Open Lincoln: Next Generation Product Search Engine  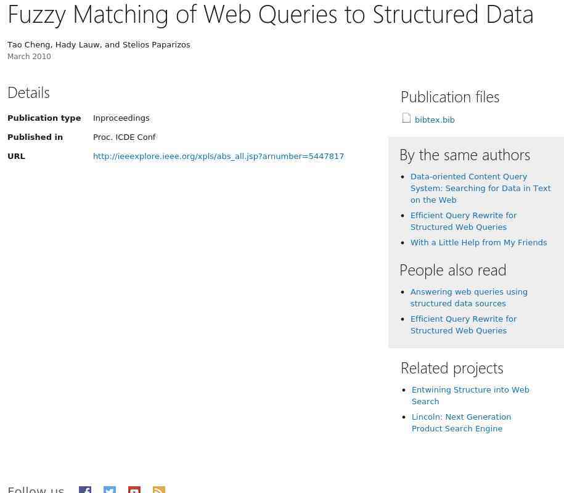461,423
